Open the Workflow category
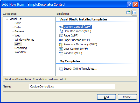The image size is (140, 103). pos(20,52)
